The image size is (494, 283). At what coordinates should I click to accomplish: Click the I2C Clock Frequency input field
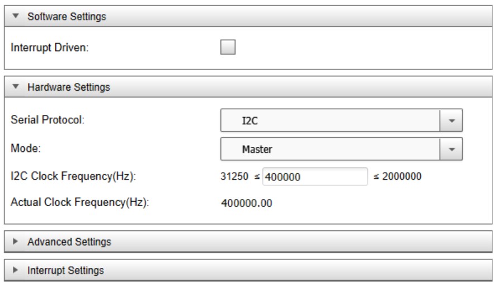[314, 177]
